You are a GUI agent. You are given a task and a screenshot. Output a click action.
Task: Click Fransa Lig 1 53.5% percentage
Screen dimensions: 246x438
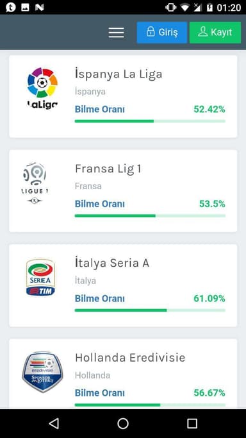pos(212,204)
